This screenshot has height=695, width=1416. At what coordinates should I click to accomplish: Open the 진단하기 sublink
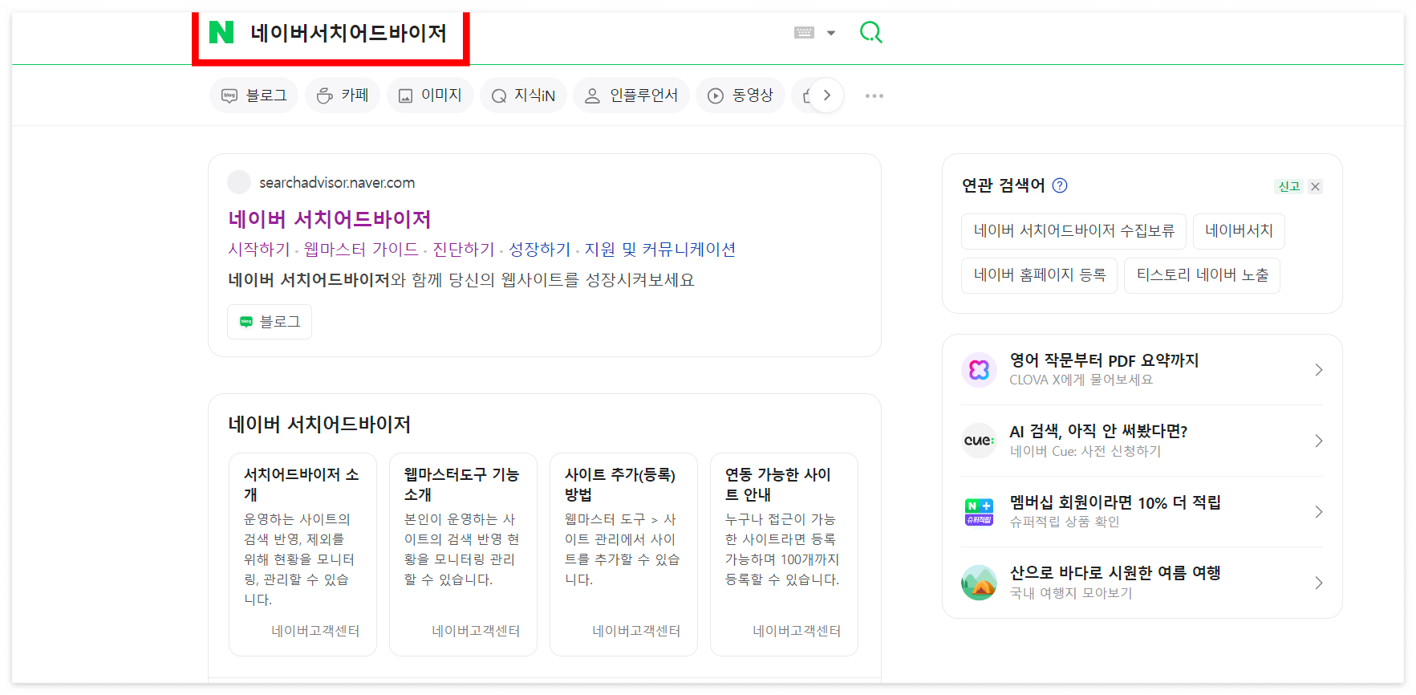click(464, 250)
